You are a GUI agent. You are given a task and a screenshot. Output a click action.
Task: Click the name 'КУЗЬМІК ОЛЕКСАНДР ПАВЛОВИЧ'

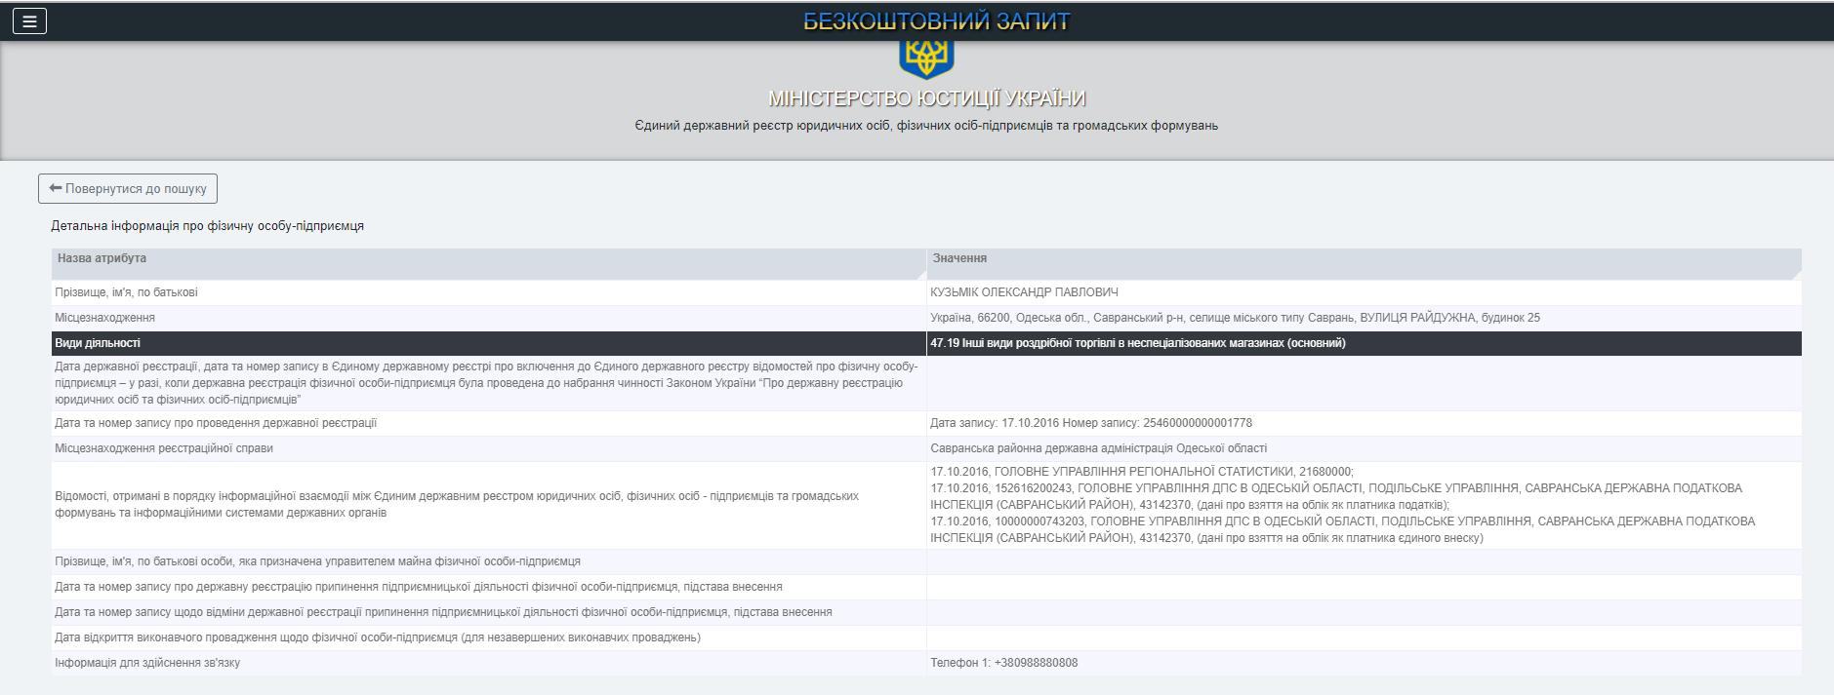point(1024,292)
